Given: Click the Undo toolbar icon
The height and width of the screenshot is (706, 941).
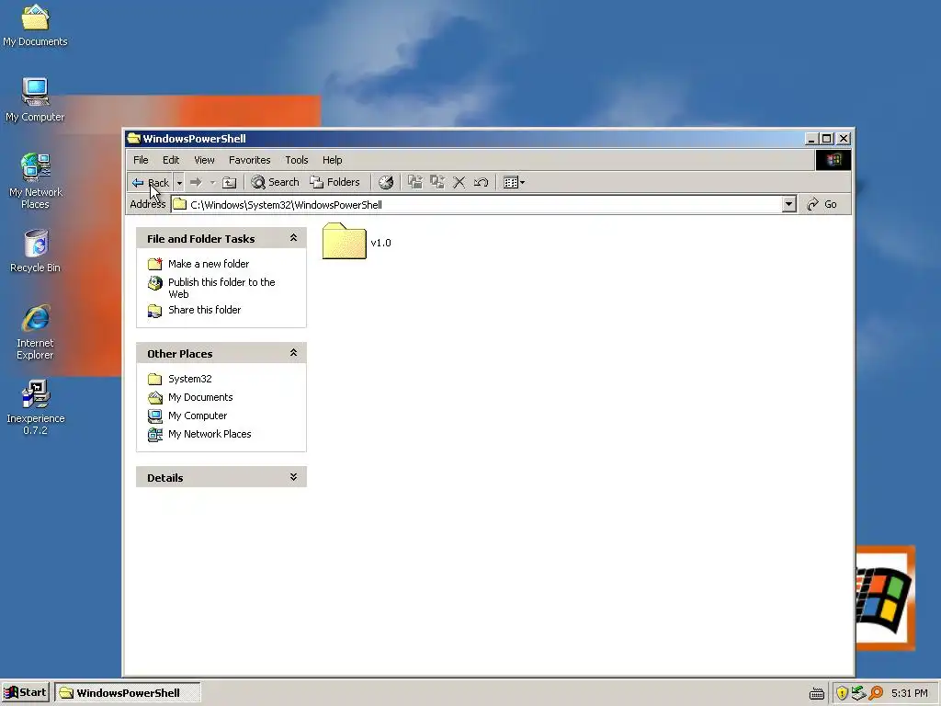Looking at the screenshot, I should [x=482, y=183].
